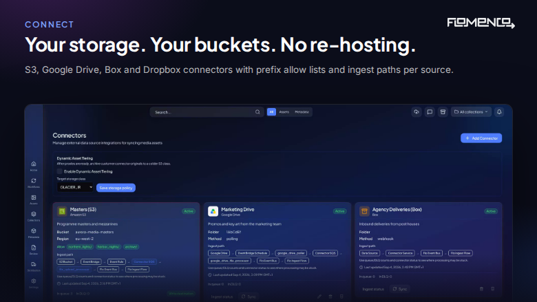537x302 pixels.
Task: Click the archive/ allow prefix tag
Action: (131, 246)
